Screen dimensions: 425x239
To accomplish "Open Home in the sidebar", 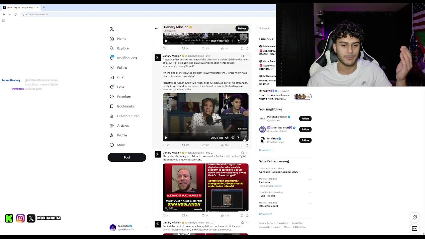I will pos(118,39).
